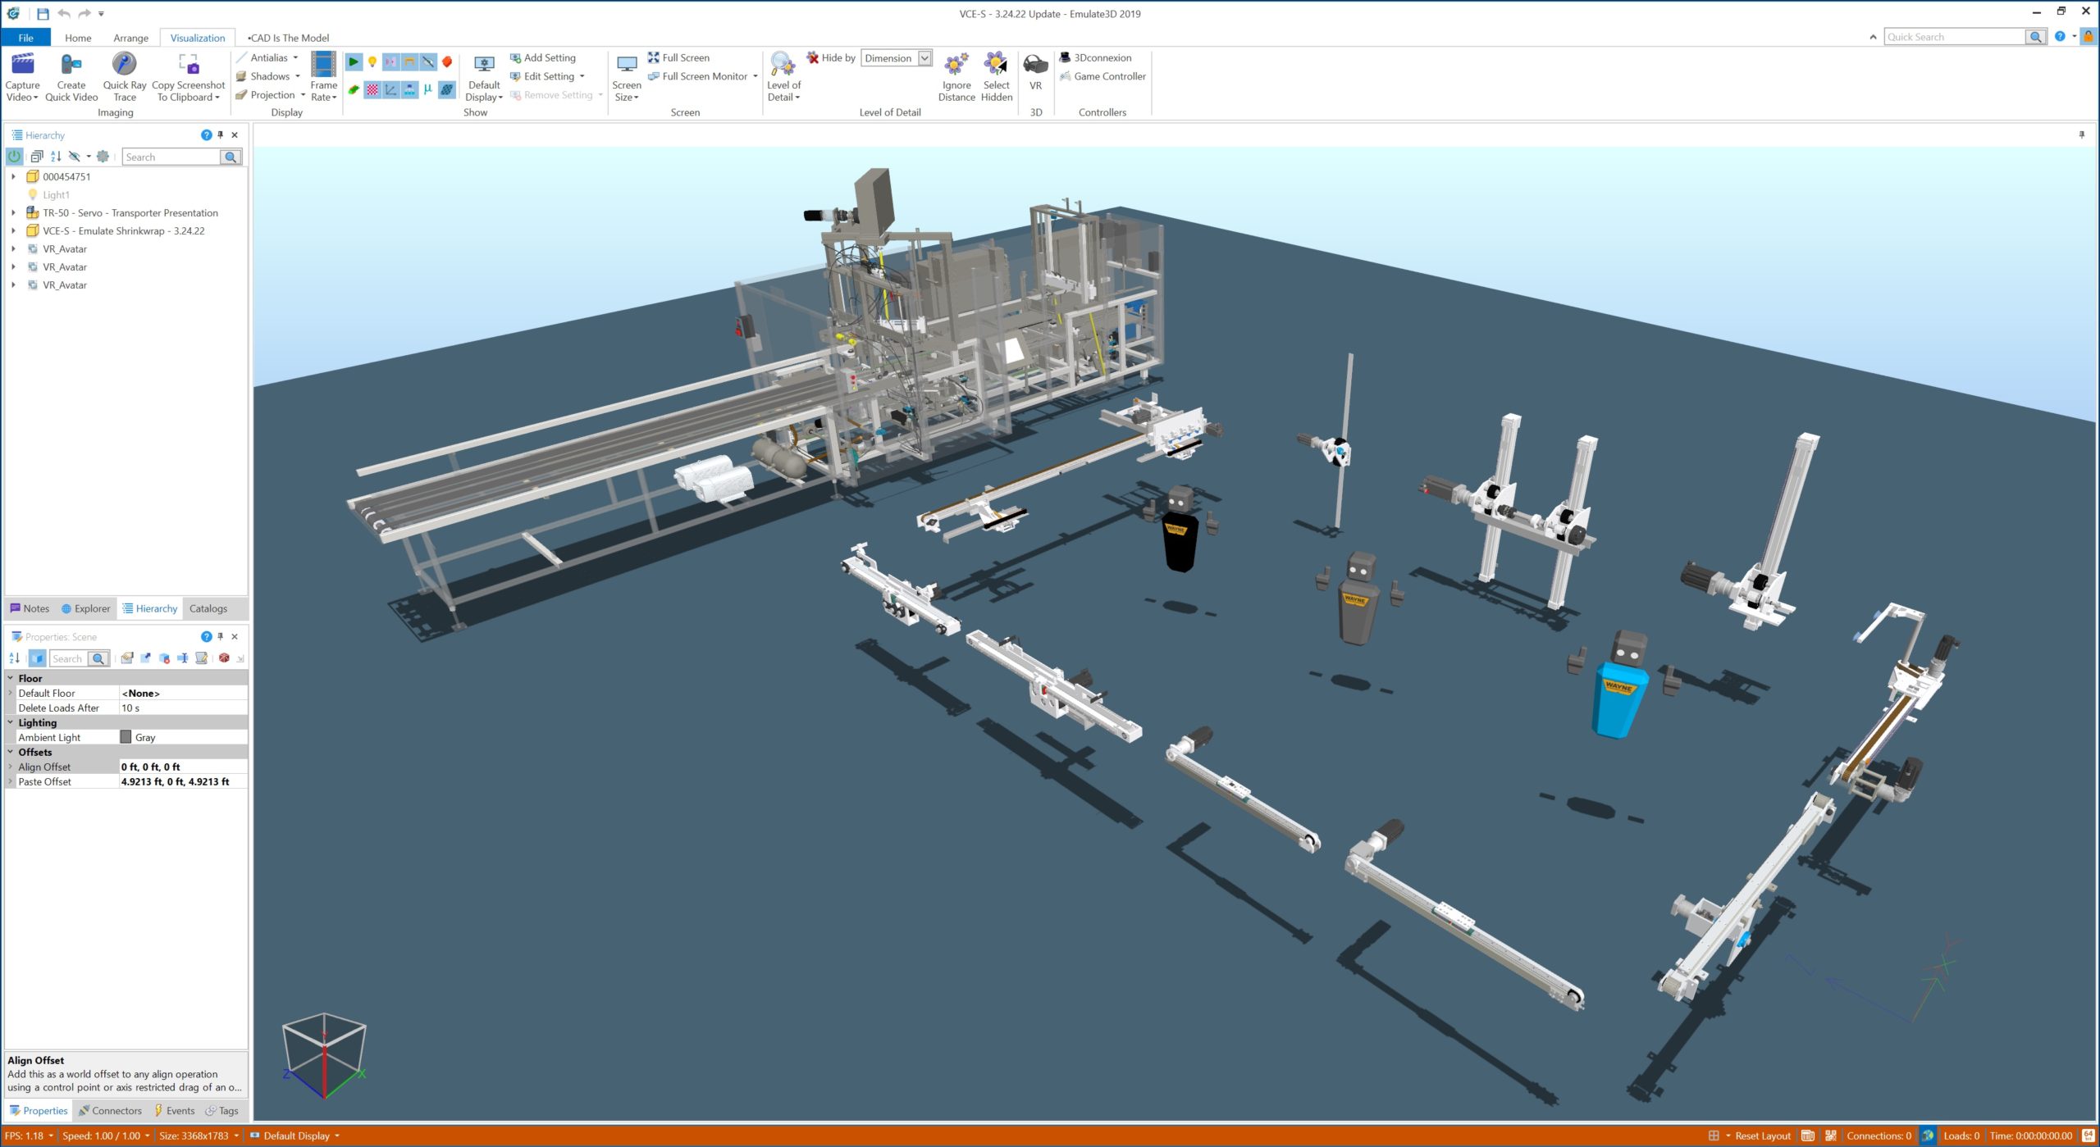2100x1147 pixels.
Task: Open the Shadows dropdown menu
Action: (298, 76)
